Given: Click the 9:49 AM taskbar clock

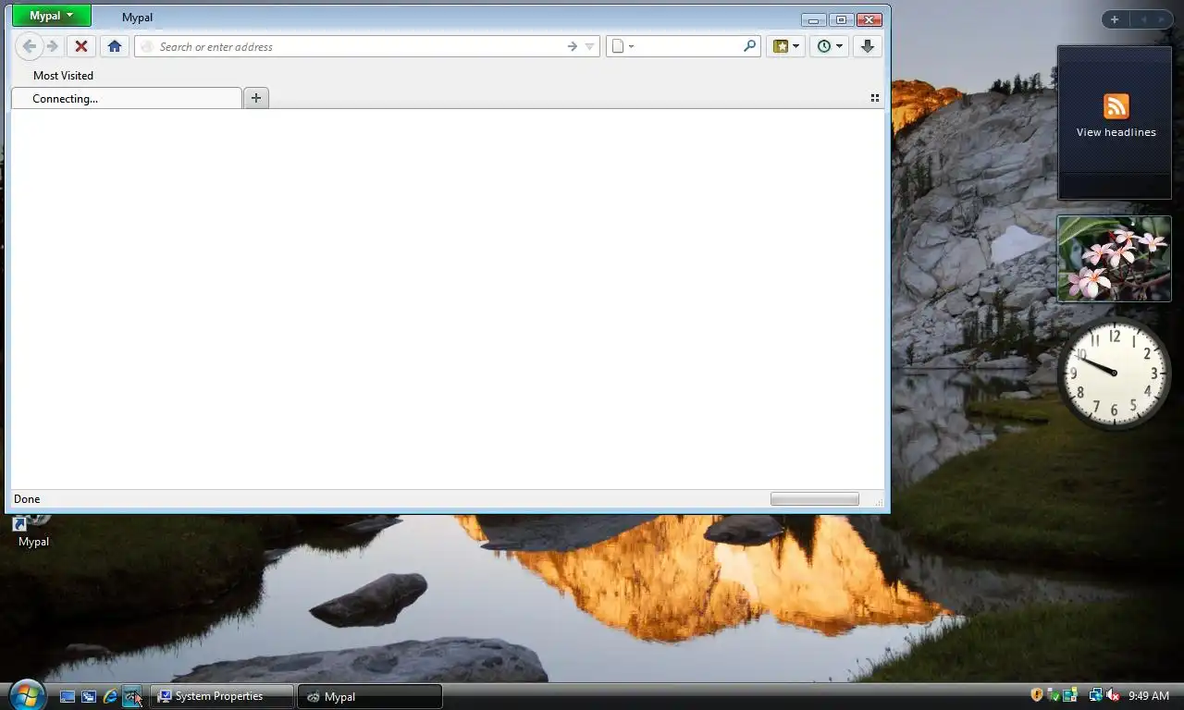Looking at the screenshot, I should 1149,696.
